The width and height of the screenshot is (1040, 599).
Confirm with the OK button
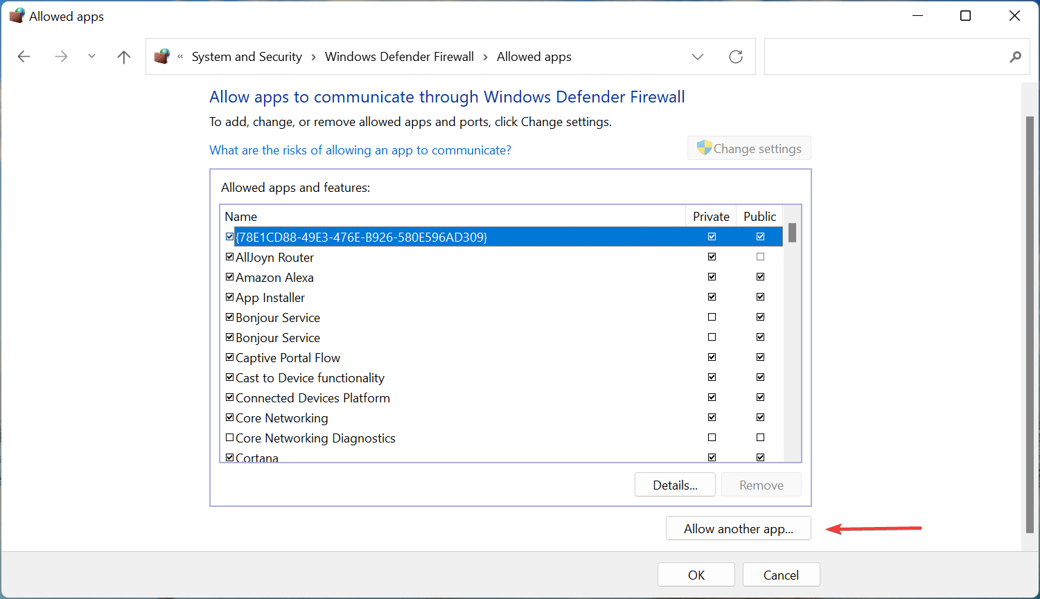coord(696,575)
